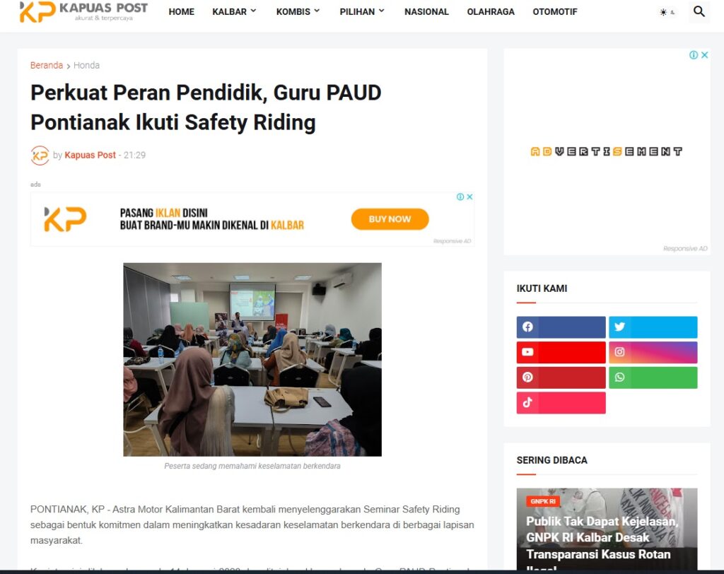This screenshot has height=574, width=724.
Task: Close the sidebar advertisement
Action: pyautogui.click(x=705, y=55)
